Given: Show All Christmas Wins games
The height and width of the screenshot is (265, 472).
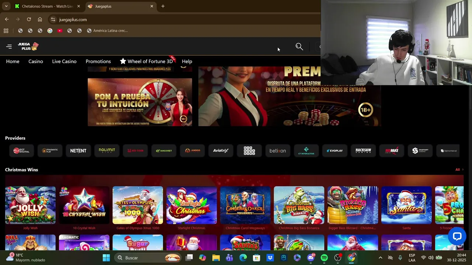Looking at the screenshot, I should tap(459, 170).
